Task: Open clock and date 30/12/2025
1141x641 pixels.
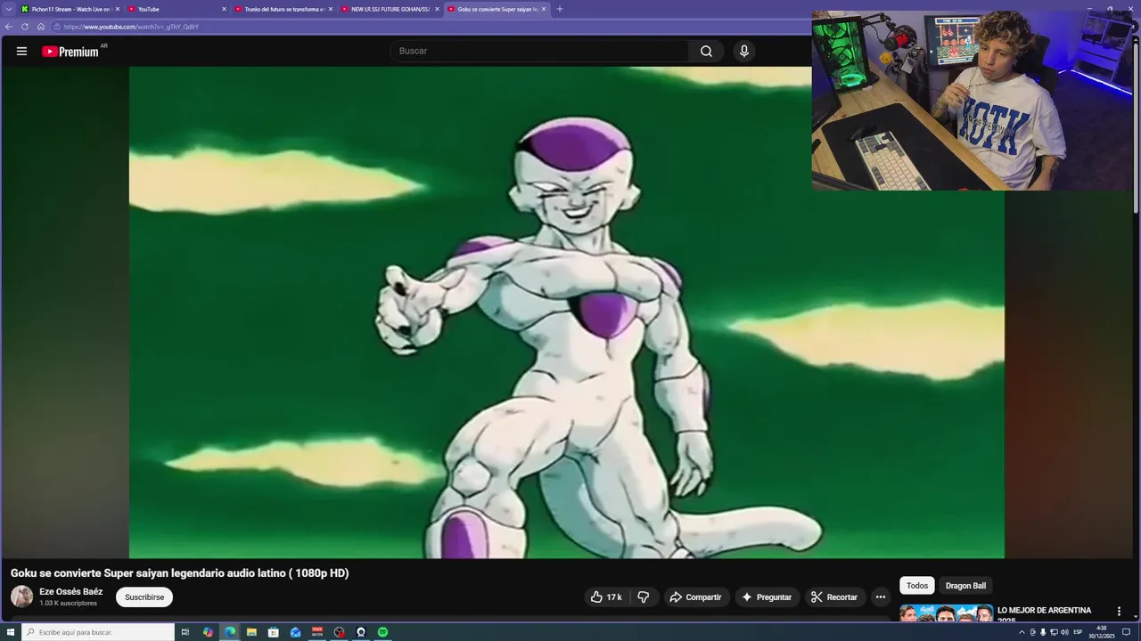Action: (x=1102, y=632)
